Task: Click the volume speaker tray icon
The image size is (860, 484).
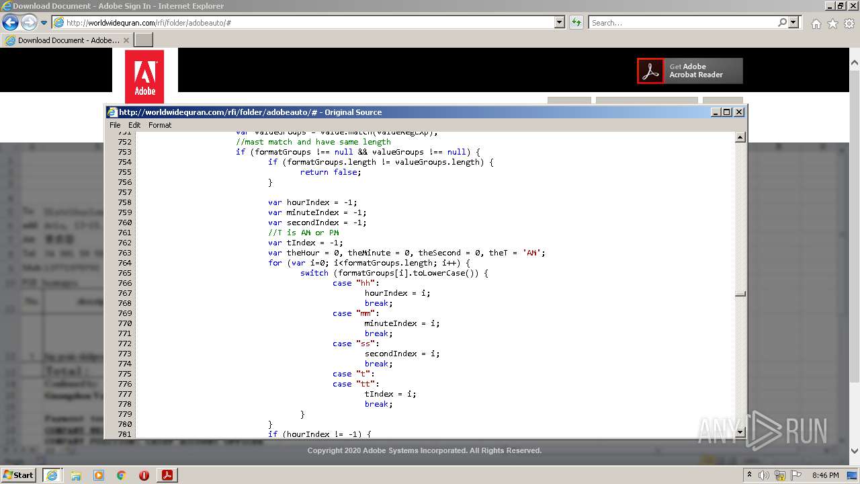Action: [764, 475]
